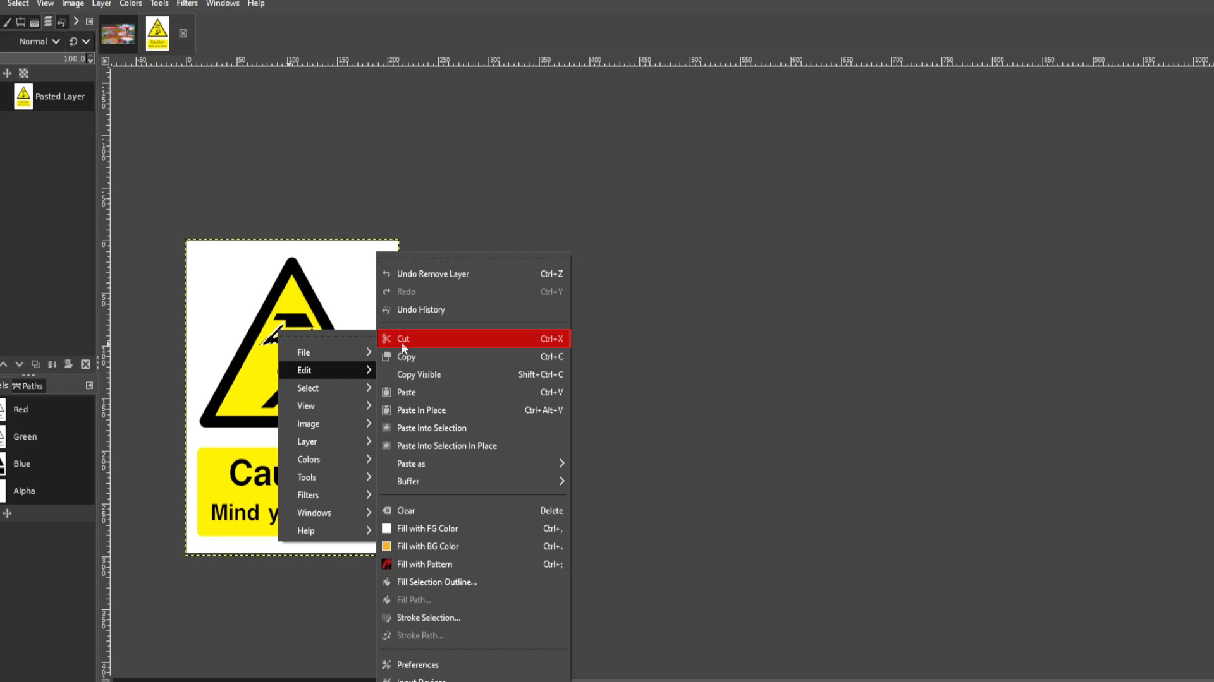Choose Copy in the Edit submenu

tap(474, 357)
